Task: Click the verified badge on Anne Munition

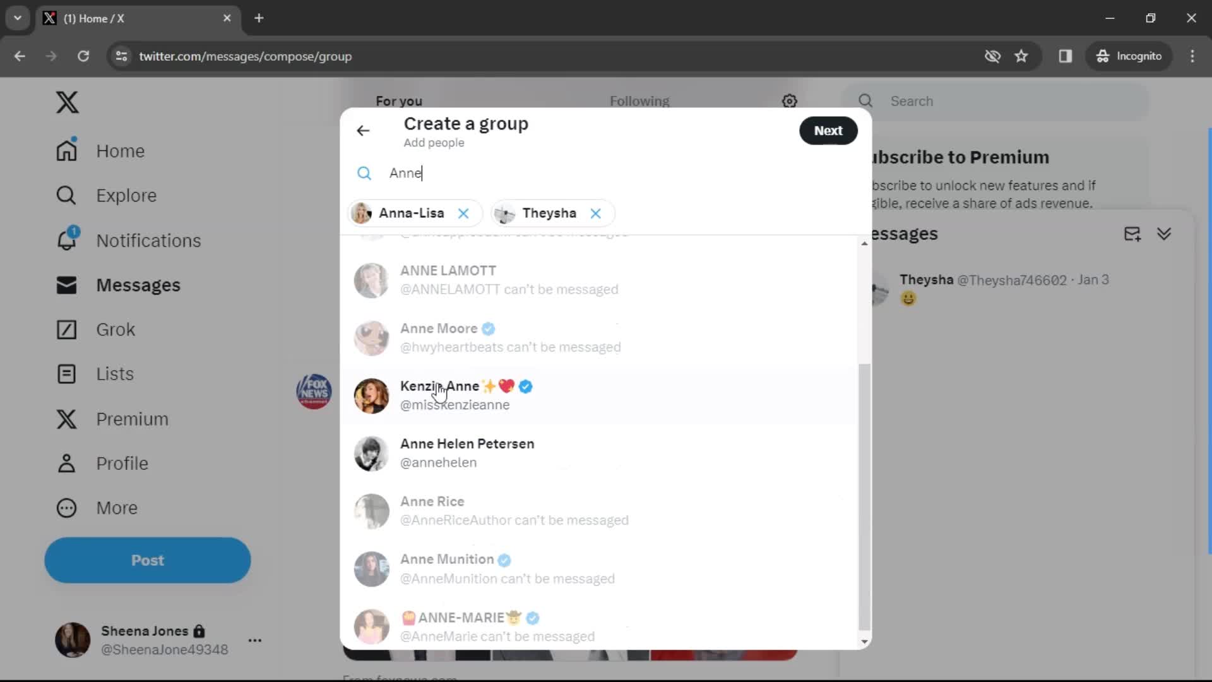Action: pos(505,559)
